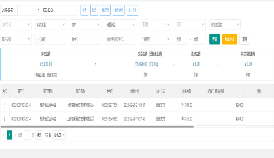Image resolution: width=274 pixels, height=158 pixels.
Task: Click the start date field 2022-02-26
Action: [x=9, y=10]
